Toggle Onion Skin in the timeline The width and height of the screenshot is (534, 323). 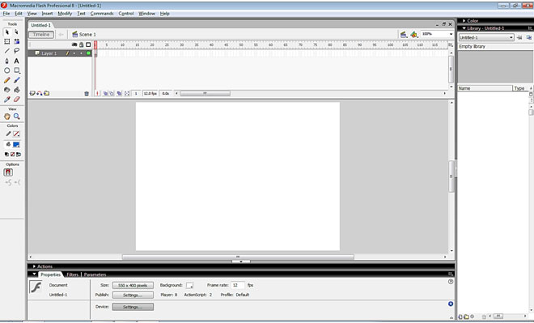coord(105,93)
